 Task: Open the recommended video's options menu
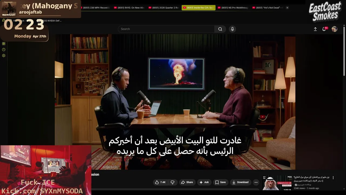(x=333, y=178)
